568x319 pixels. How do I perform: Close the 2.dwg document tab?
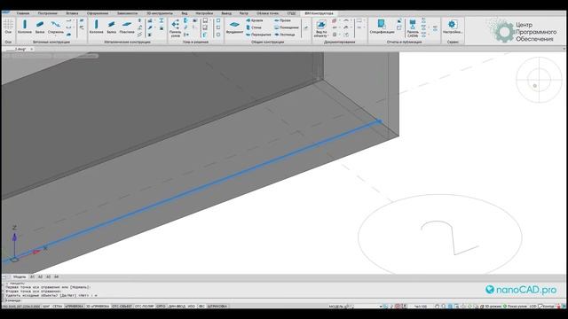tap(32, 49)
